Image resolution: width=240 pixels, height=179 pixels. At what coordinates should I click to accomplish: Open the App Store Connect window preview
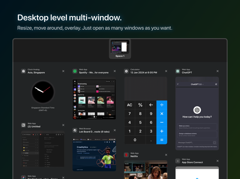point(197,173)
